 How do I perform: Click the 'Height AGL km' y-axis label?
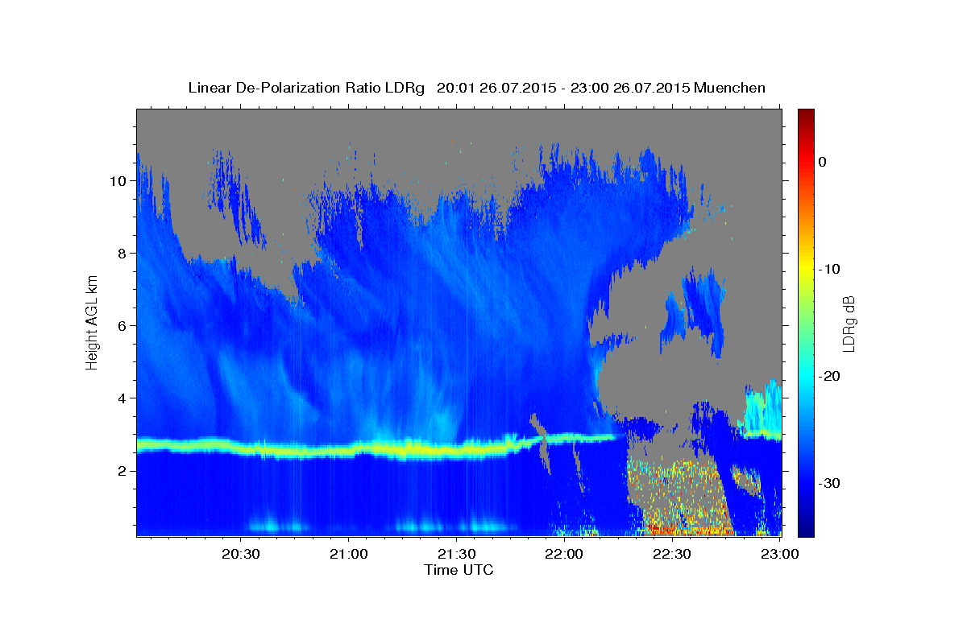[92, 321]
